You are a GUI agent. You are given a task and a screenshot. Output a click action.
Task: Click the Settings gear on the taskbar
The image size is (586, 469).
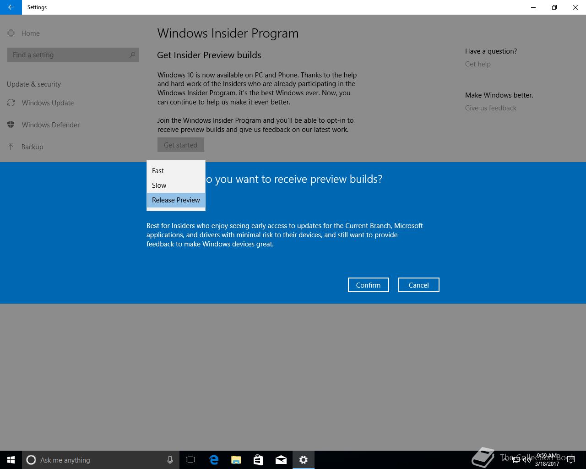click(304, 460)
